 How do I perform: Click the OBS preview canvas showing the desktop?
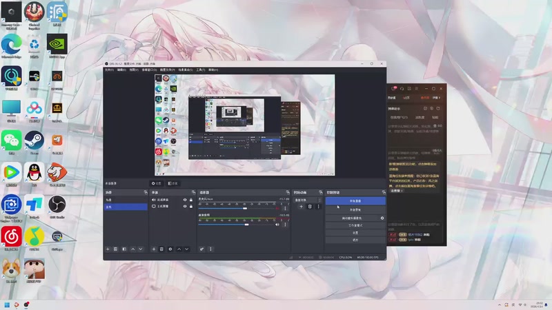point(245,125)
